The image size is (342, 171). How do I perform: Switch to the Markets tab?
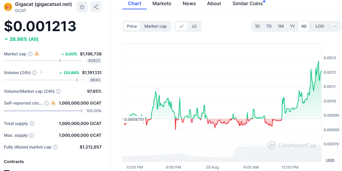pyautogui.click(x=162, y=4)
